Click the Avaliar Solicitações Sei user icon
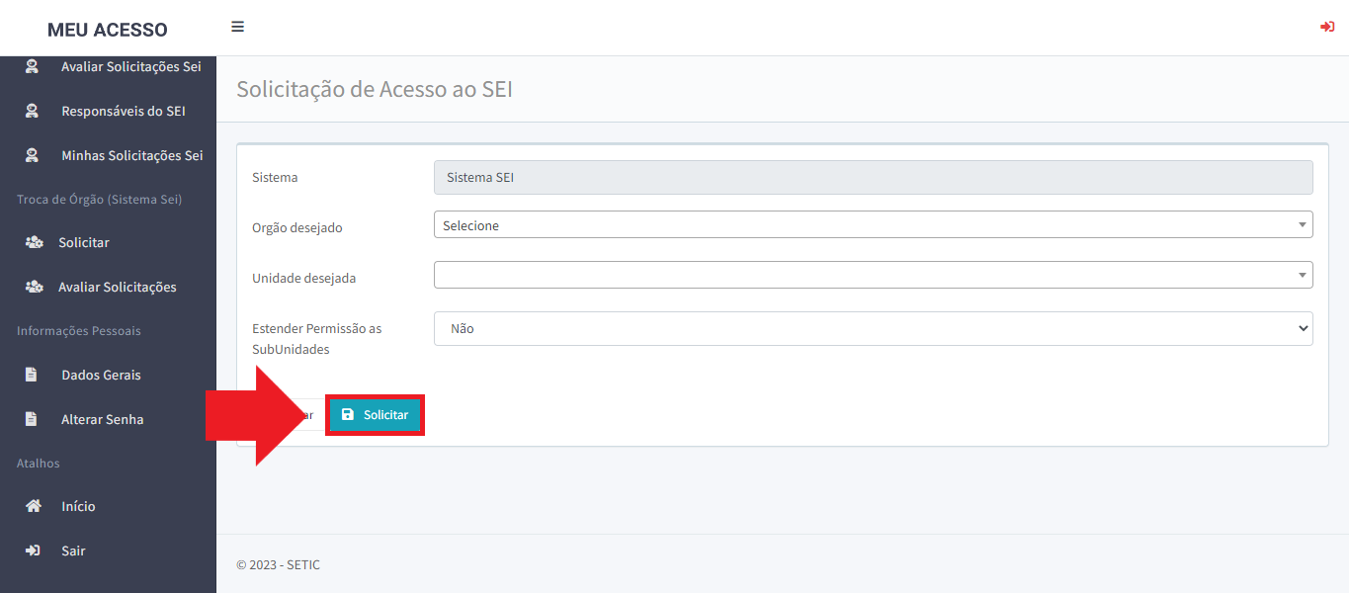The height and width of the screenshot is (593, 1349). point(32,67)
